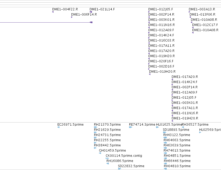Click the RH66446.5prime label
The width and height of the screenshot is (221, 170).
click(x=177, y=161)
